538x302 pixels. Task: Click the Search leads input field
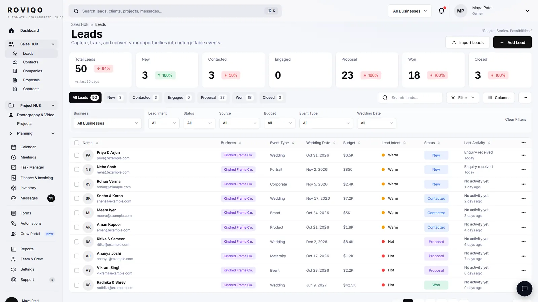pos(410,98)
